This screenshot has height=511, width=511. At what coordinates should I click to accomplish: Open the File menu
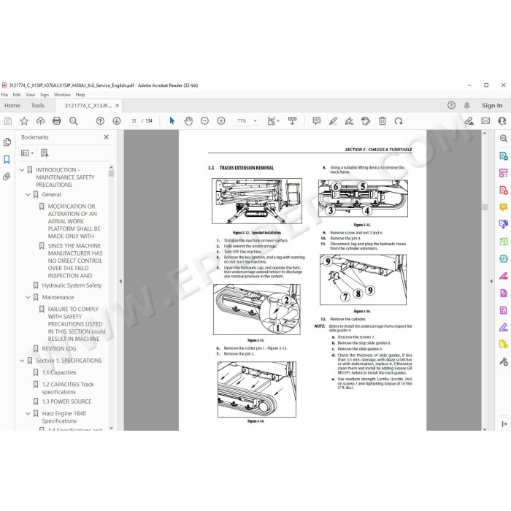click(x=4, y=95)
